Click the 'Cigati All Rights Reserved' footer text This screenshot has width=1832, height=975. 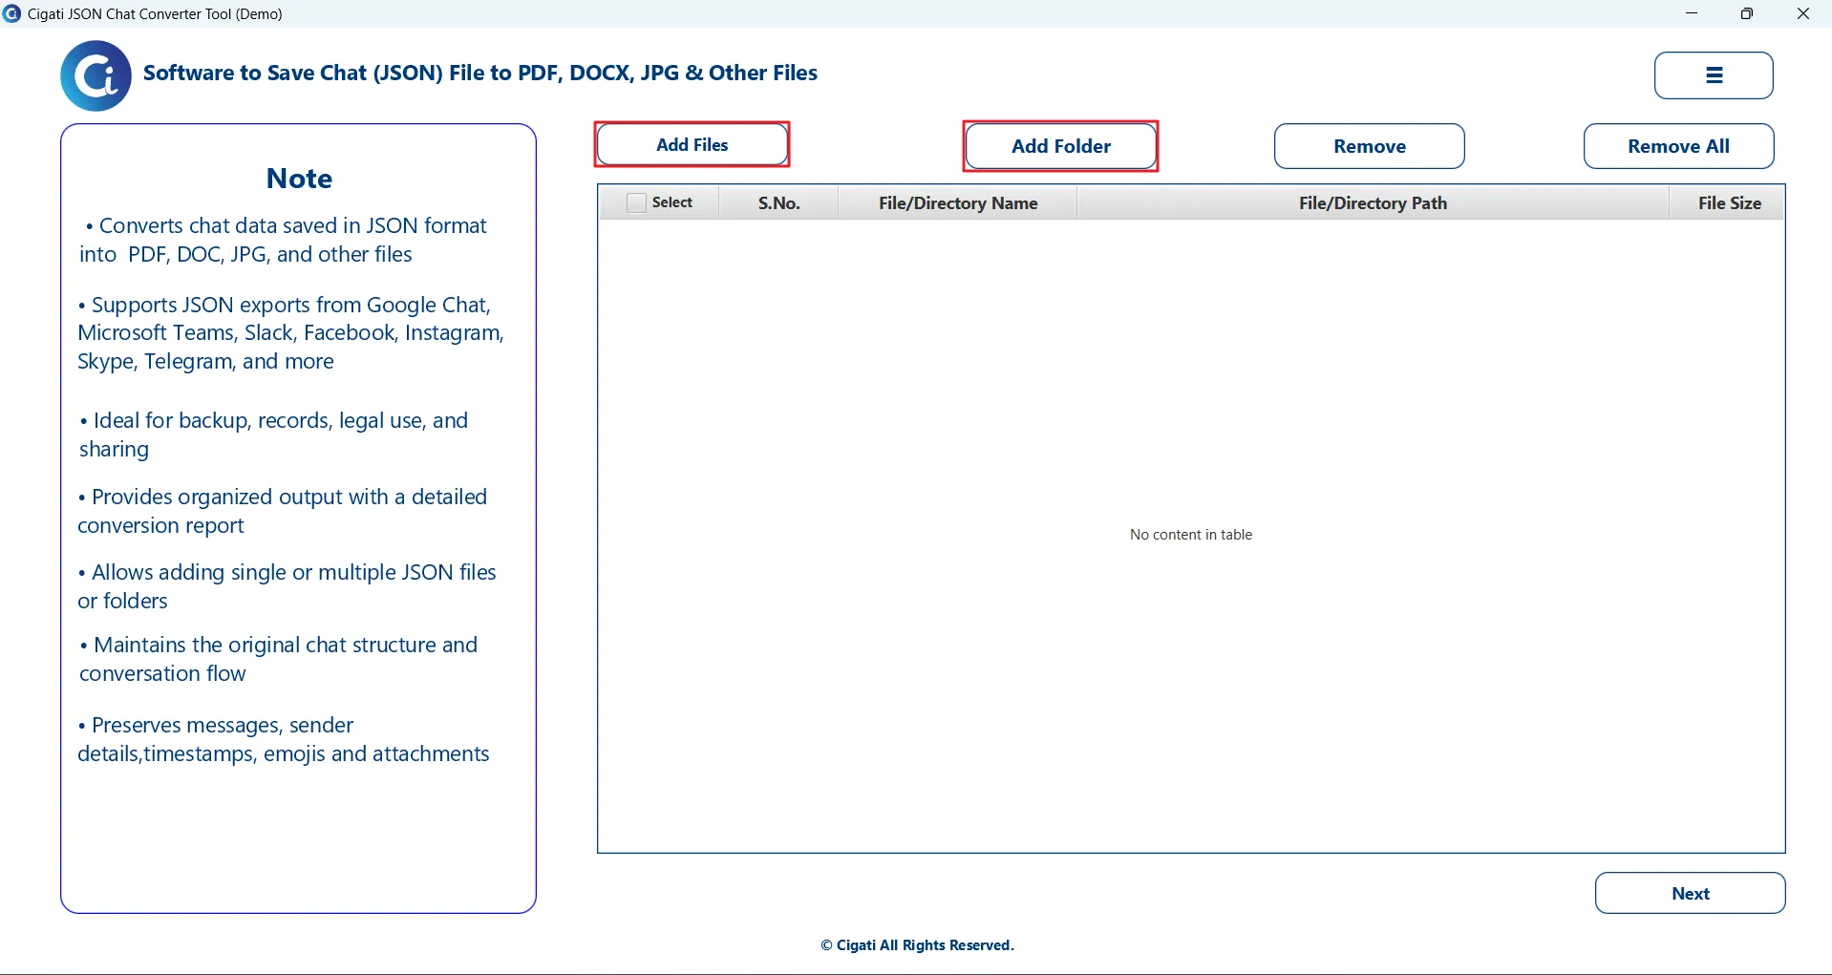pyautogui.click(x=918, y=945)
